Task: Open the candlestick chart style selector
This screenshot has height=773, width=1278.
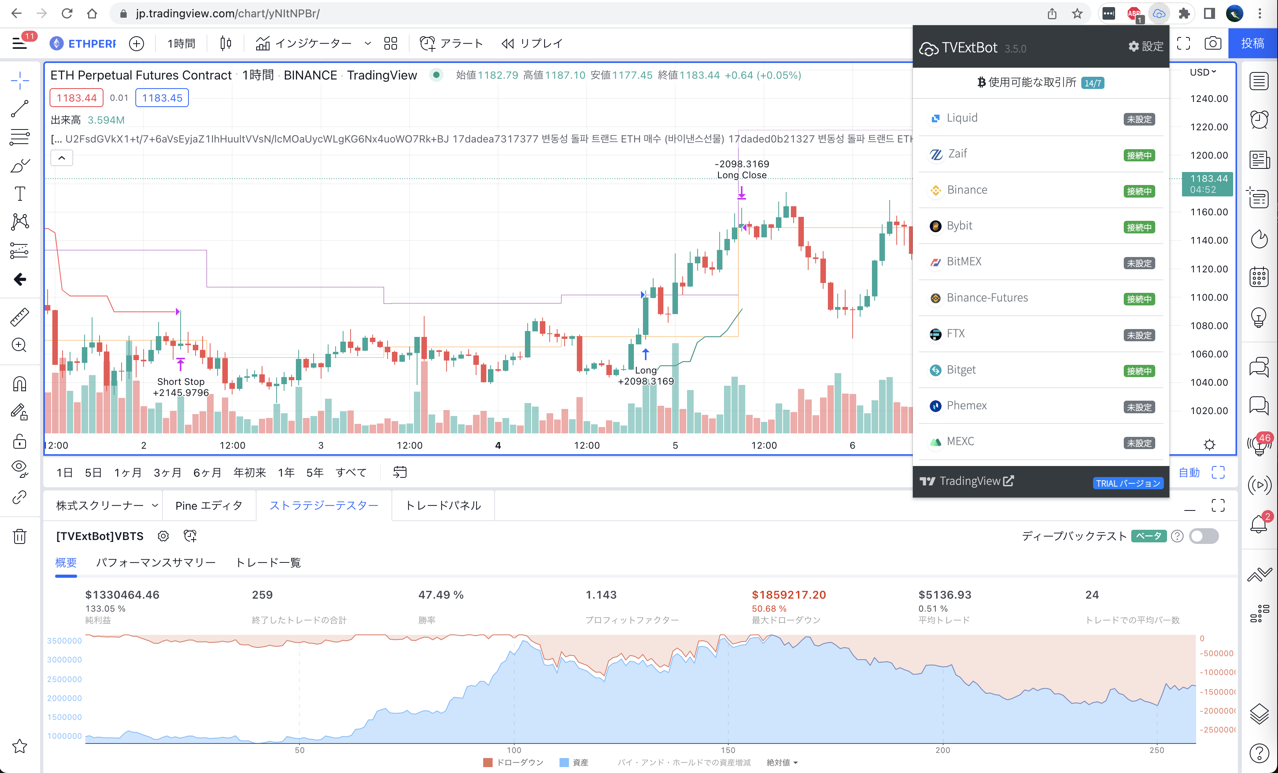Action: (x=225, y=44)
